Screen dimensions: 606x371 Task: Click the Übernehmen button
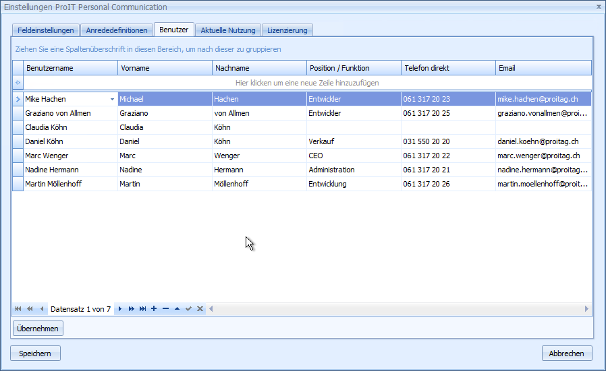click(38, 329)
